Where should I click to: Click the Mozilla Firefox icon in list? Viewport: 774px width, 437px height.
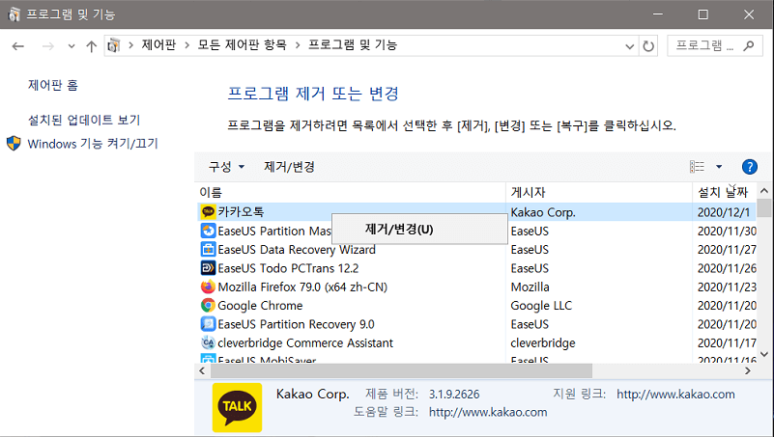(208, 287)
